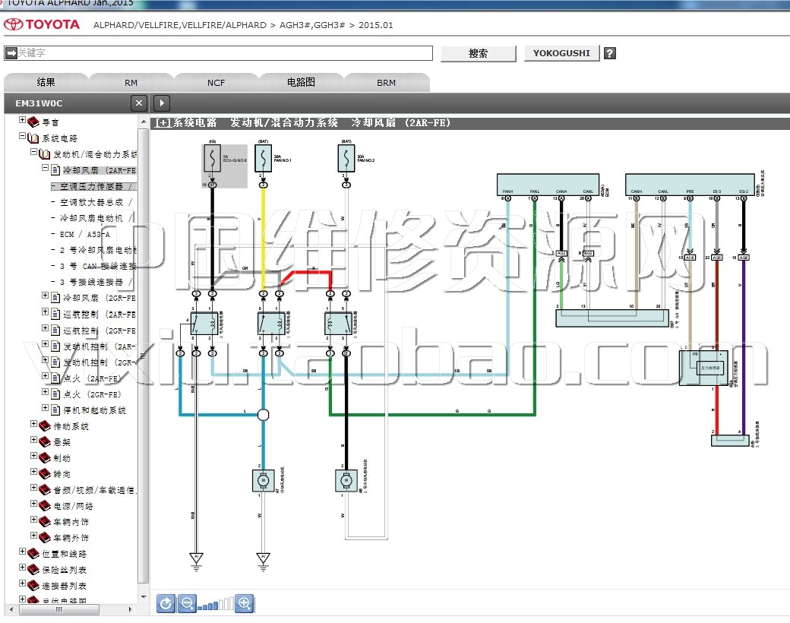Expand the [+] system circuit title header
Screen dimensions: 790x623
point(163,122)
